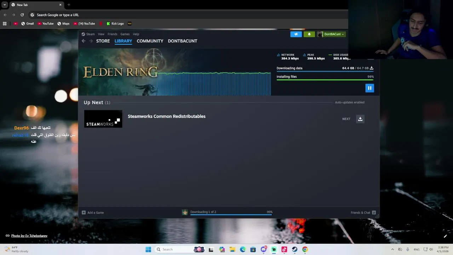Open the Friends menu in Steam
453x255 pixels.
pos(112,34)
